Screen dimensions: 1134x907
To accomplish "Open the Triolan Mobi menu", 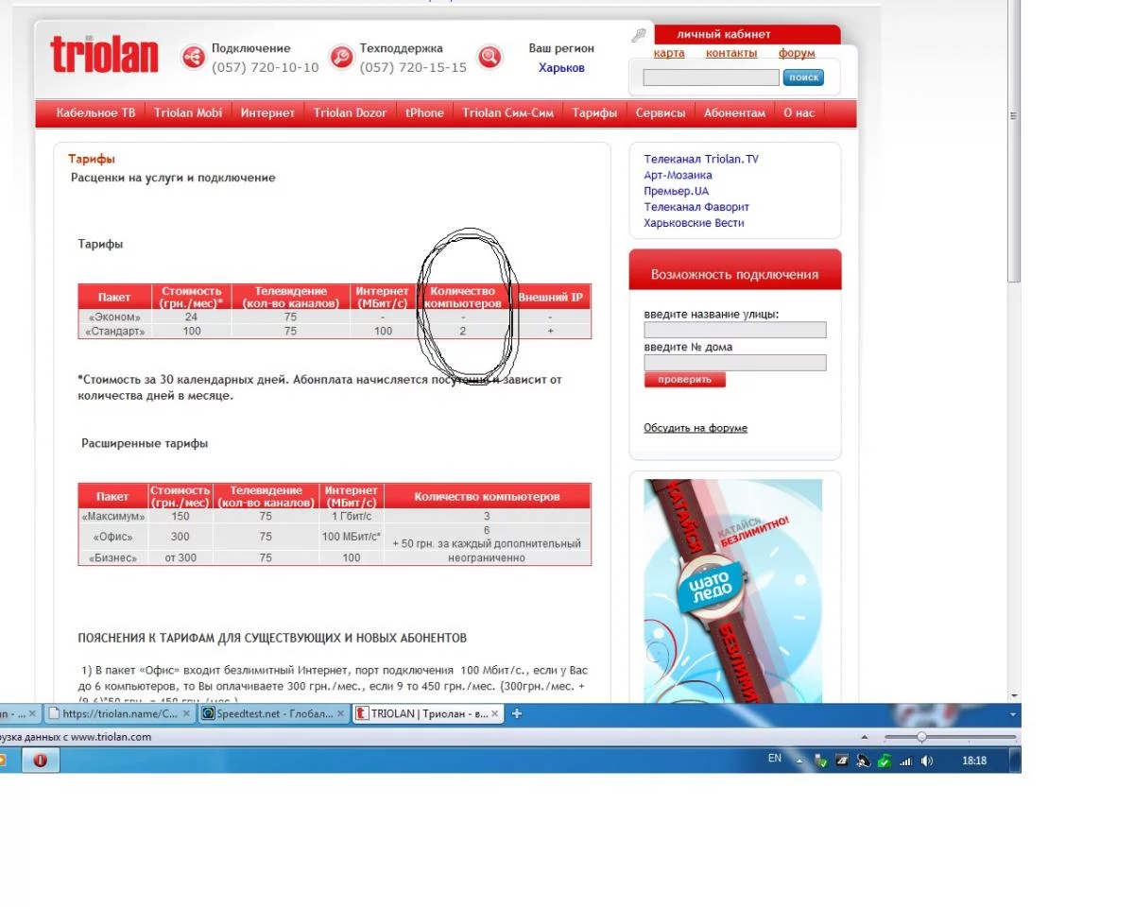I will (x=188, y=112).
